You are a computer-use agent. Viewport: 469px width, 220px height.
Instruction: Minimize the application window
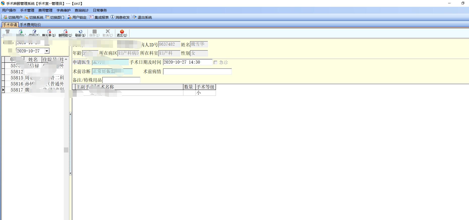click(x=449, y=3)
